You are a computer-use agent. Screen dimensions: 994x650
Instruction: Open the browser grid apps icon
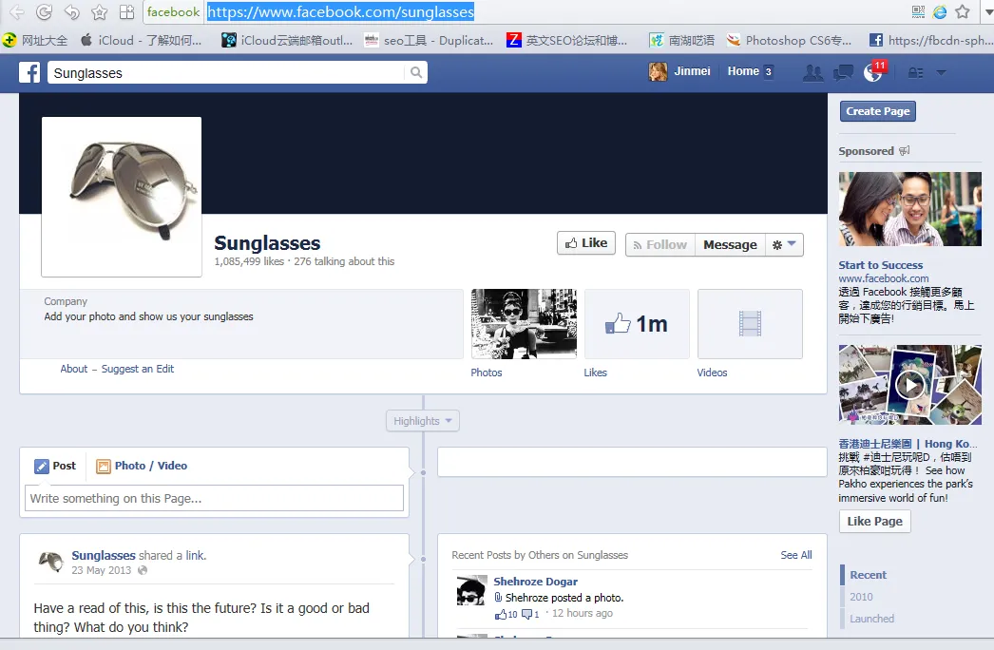(126, 12)
